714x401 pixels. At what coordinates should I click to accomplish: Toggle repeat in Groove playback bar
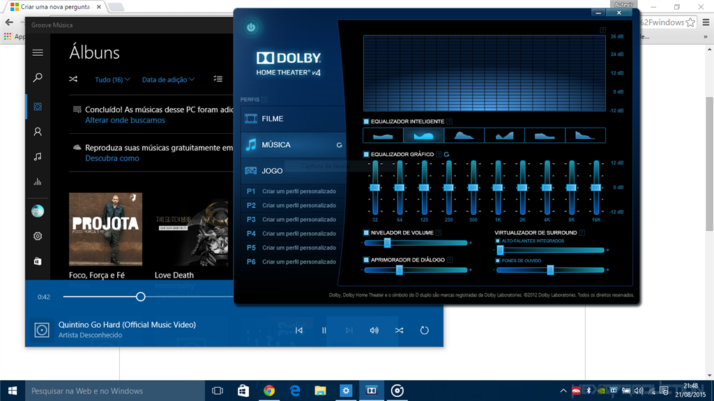425,331
